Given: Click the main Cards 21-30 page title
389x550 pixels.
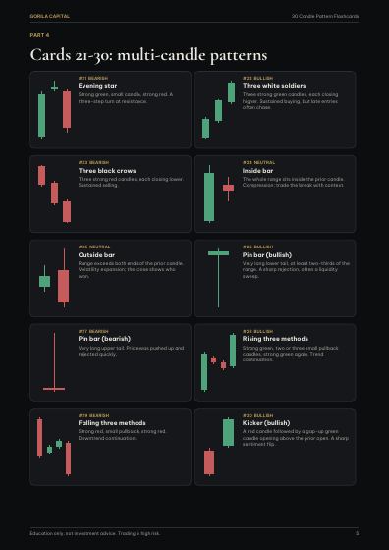Looking at the screenshot, I should 148,55.
